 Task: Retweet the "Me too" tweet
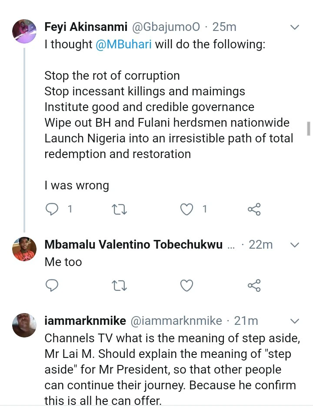119,286
